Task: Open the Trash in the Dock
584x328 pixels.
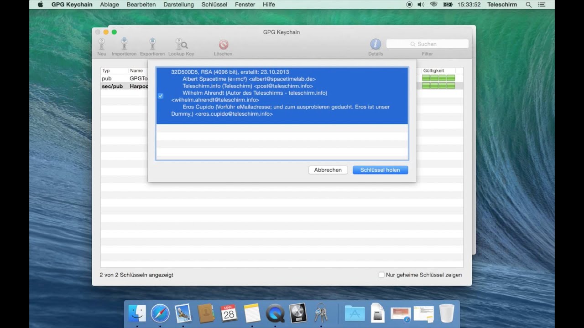Action: point(447,313)
